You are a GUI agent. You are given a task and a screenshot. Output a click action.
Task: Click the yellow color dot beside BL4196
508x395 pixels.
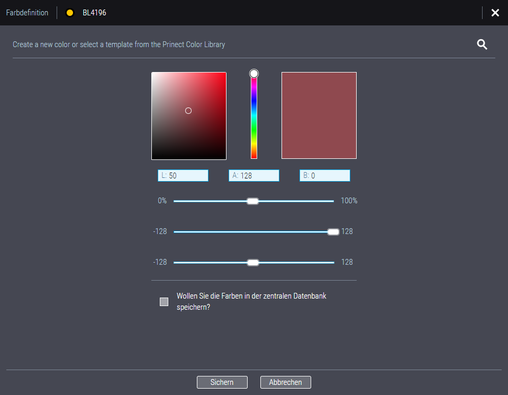coord(69,13)
